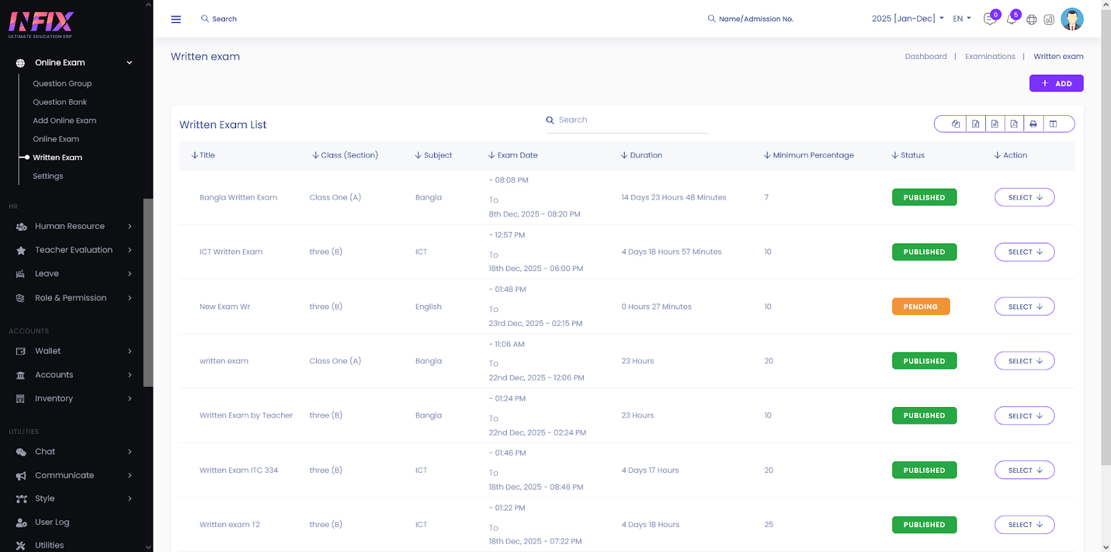Open column visibility options
The image size is (1111, 552).
tap(1053, 124)
